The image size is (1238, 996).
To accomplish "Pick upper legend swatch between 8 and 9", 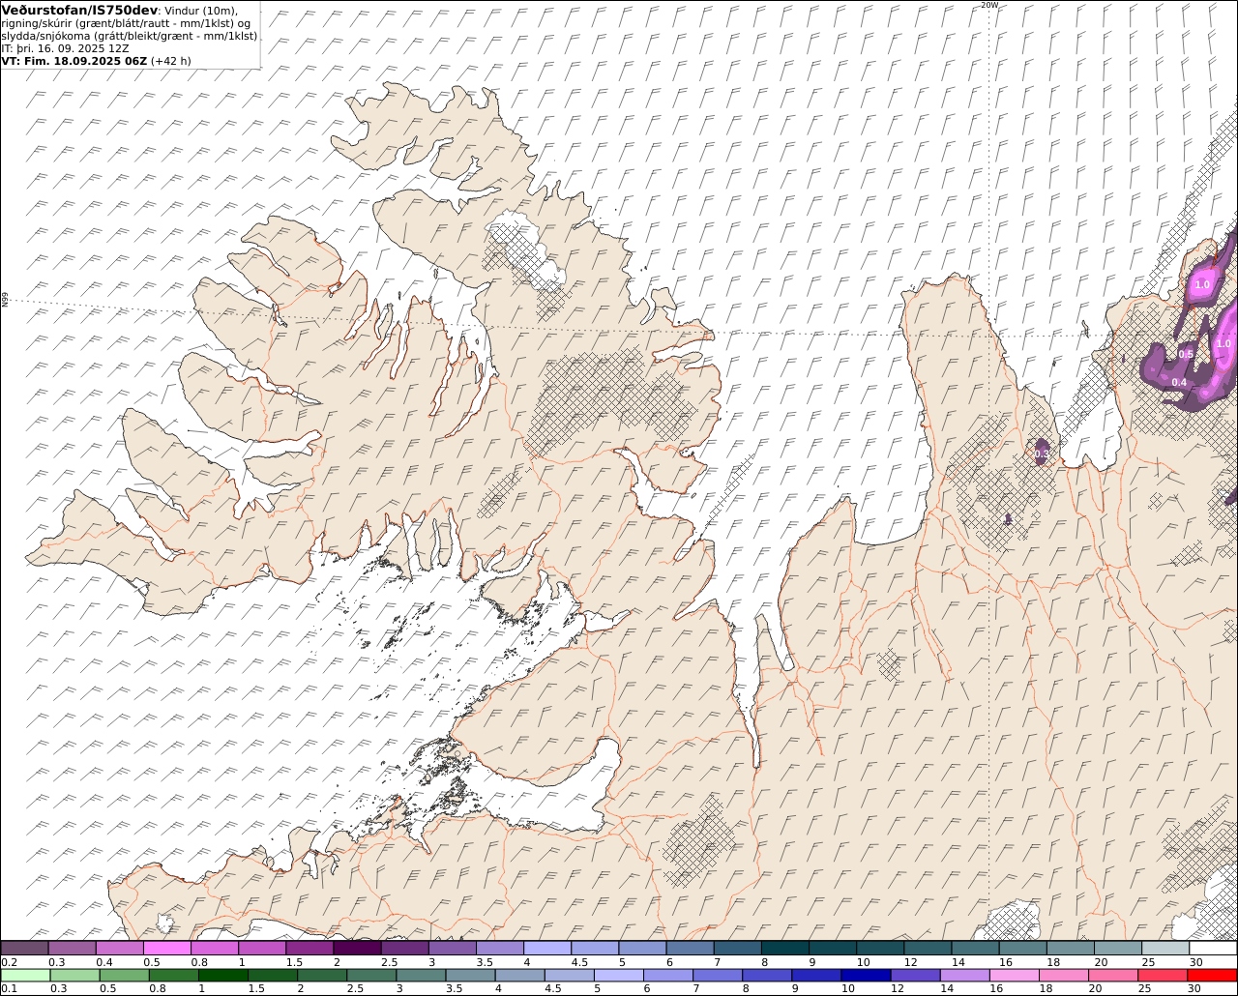I will pyautogui.click(x=785, y=948).
